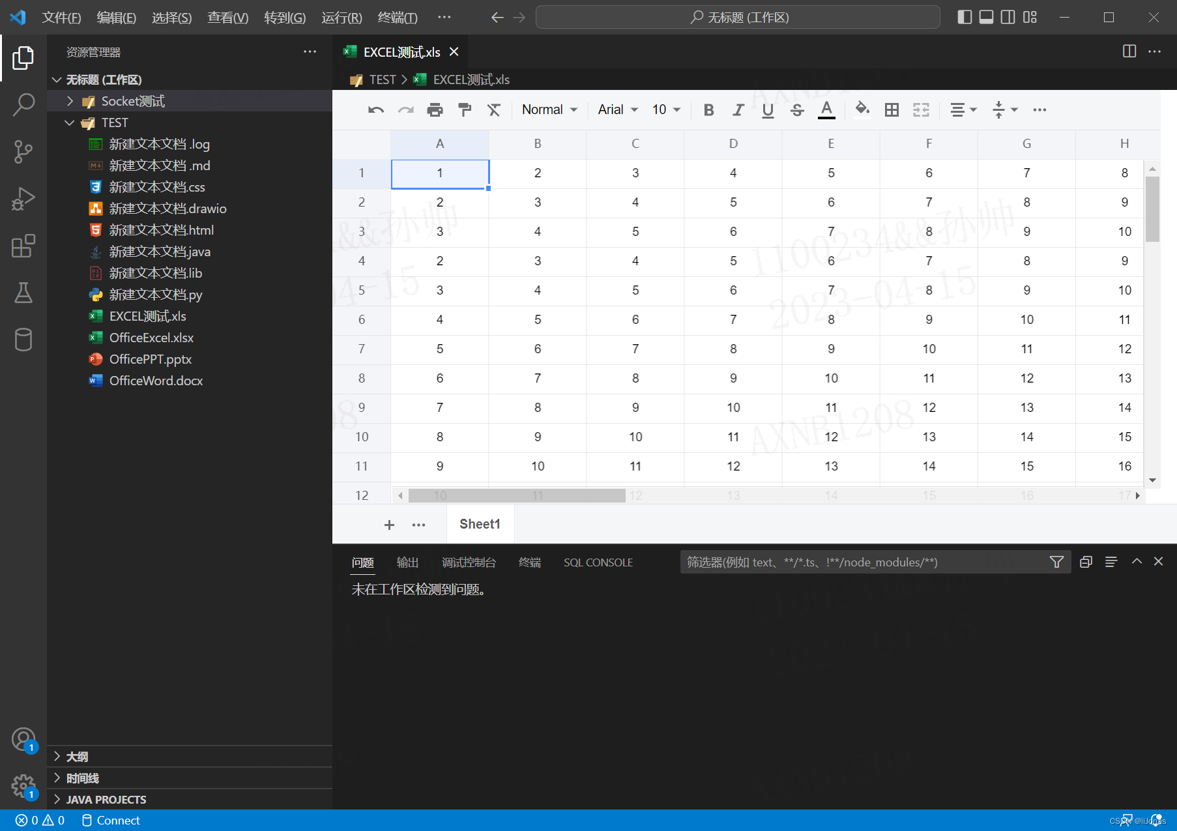Apply bold formatting to the cell
1177x831 pixels.
click(x=708, y=109)
